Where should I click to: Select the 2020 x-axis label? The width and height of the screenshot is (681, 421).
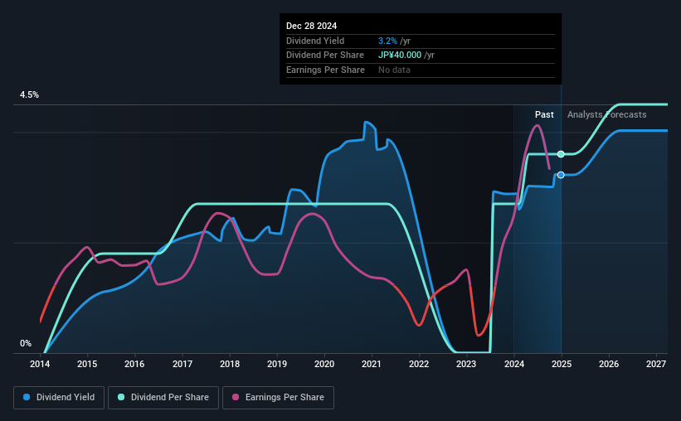(x=324, y=364)
